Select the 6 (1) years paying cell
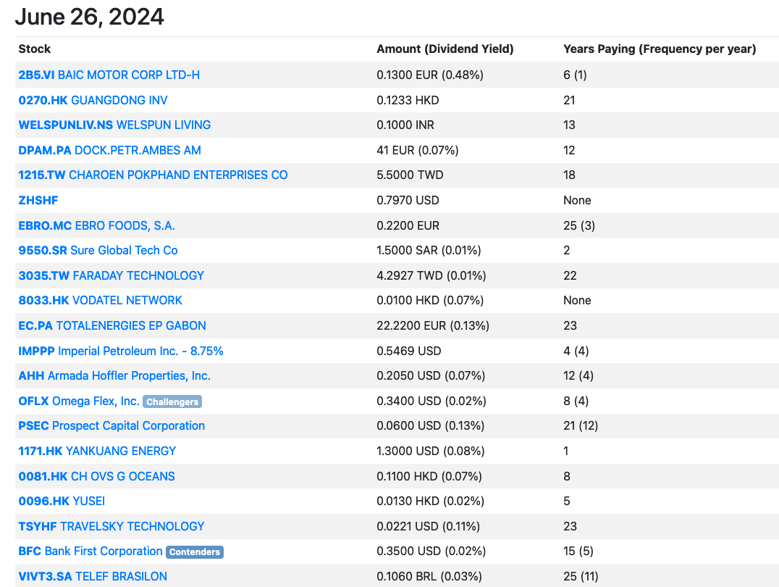Viewport: 779px width, 587px height. point(575,75)
